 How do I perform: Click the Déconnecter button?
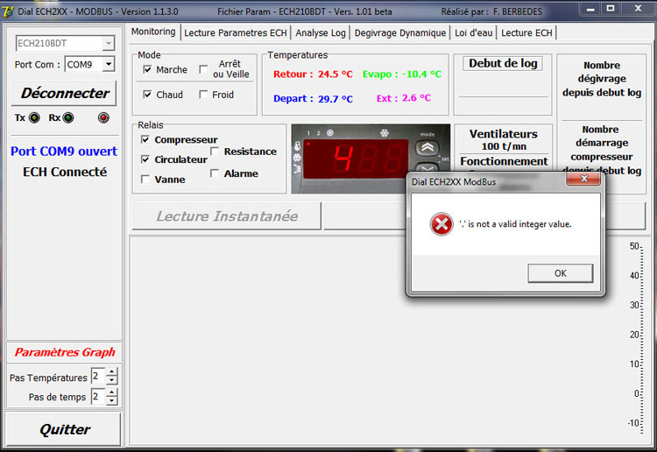pyautogui.click(x=65, y=93)
